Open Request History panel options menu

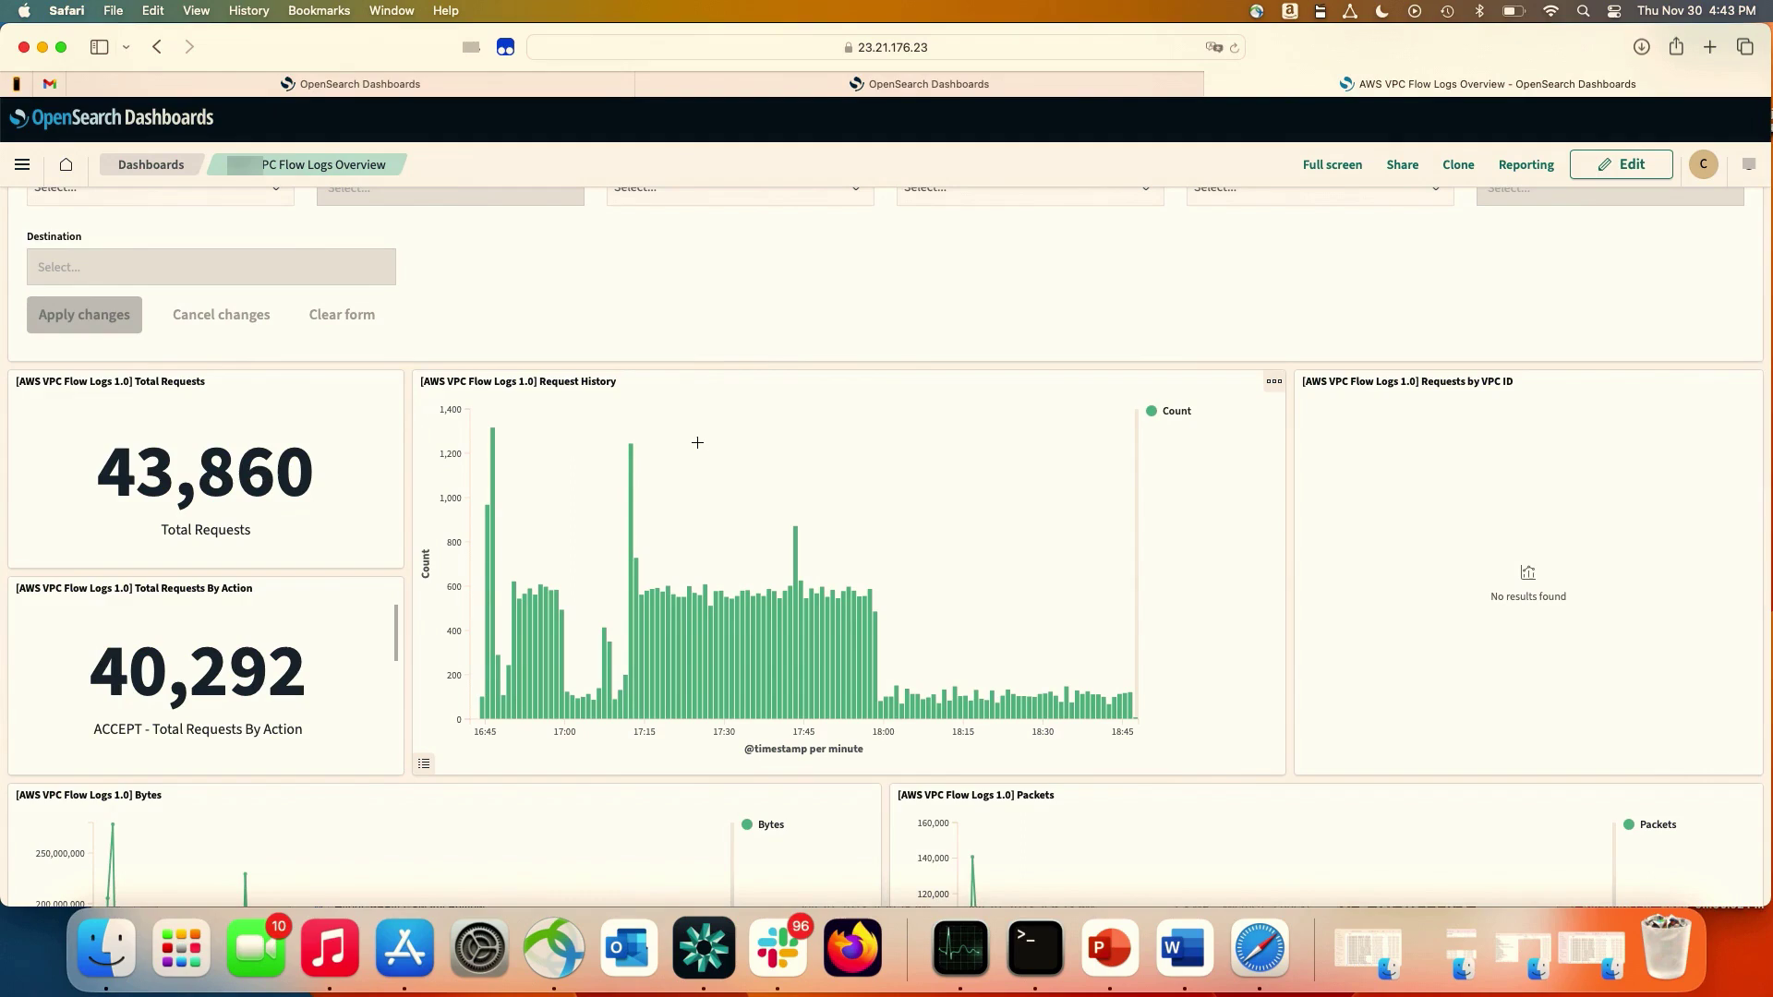click(x=1273, y=381)
